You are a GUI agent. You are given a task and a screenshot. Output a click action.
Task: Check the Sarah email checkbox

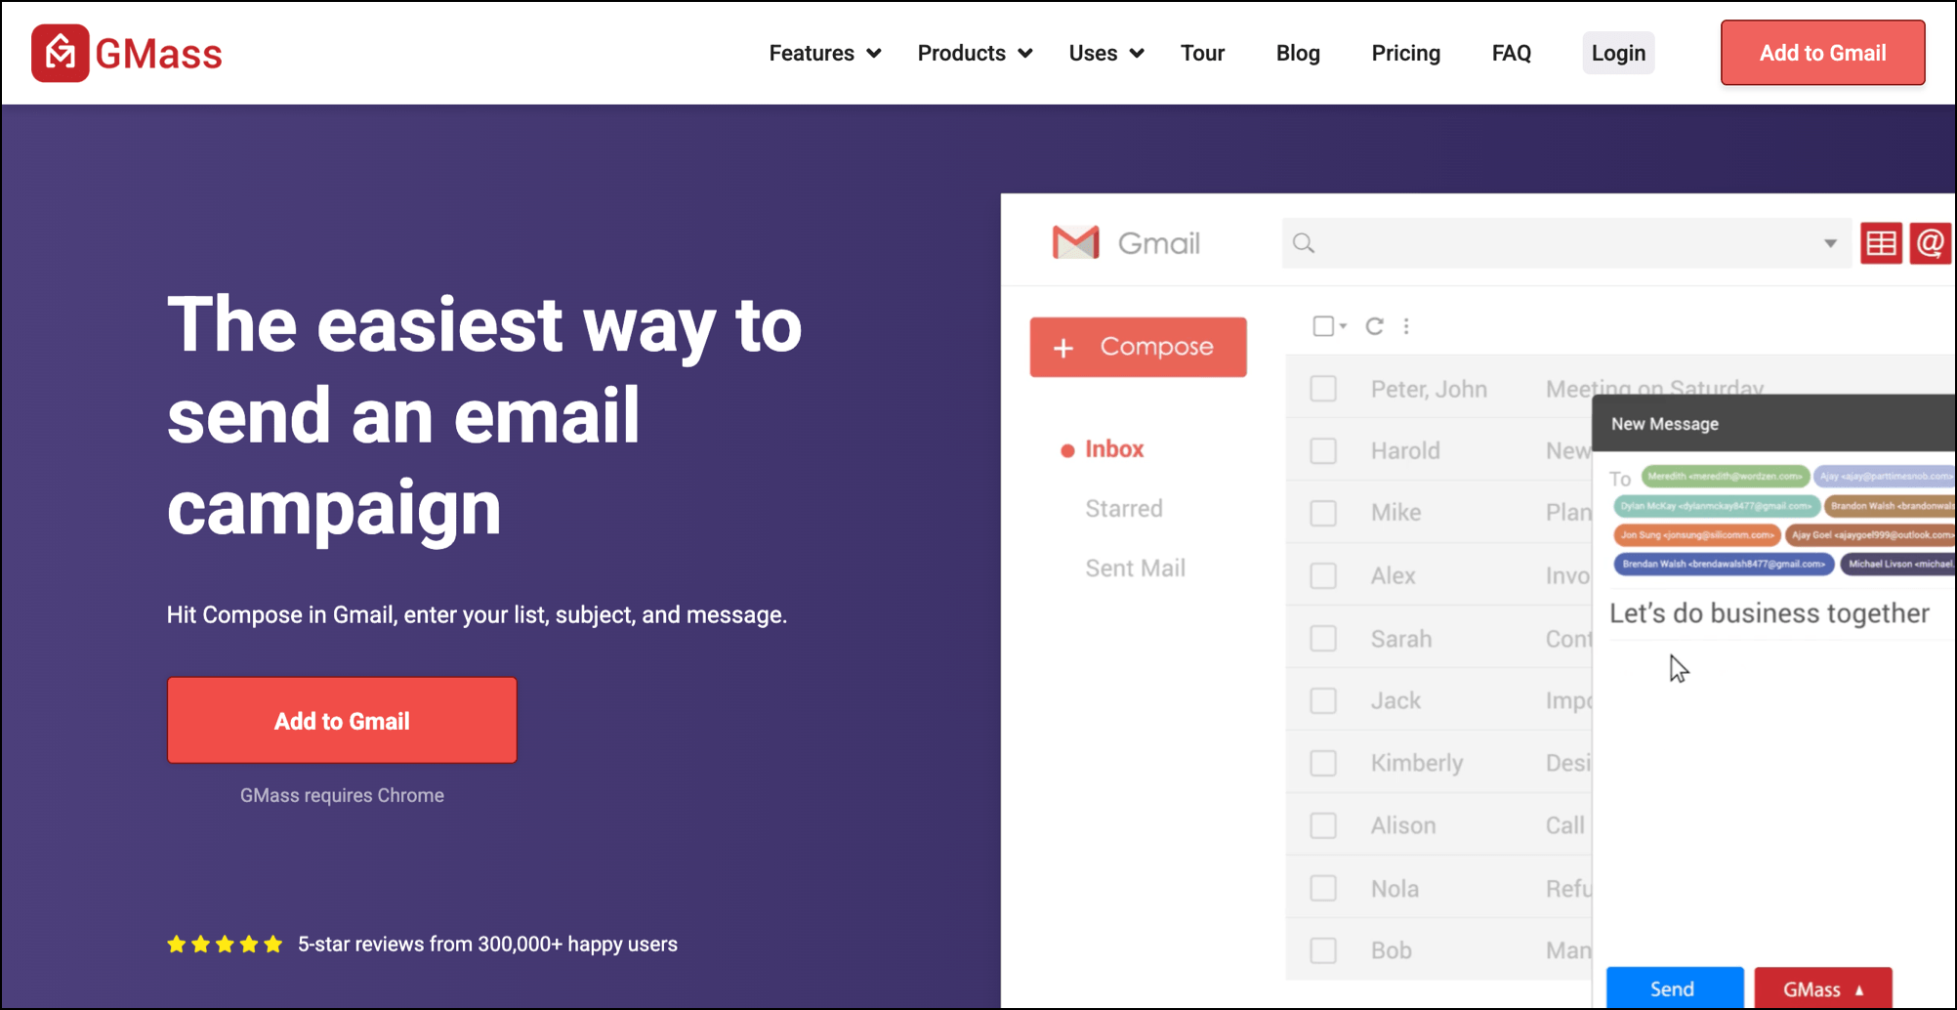(1323, 638)
